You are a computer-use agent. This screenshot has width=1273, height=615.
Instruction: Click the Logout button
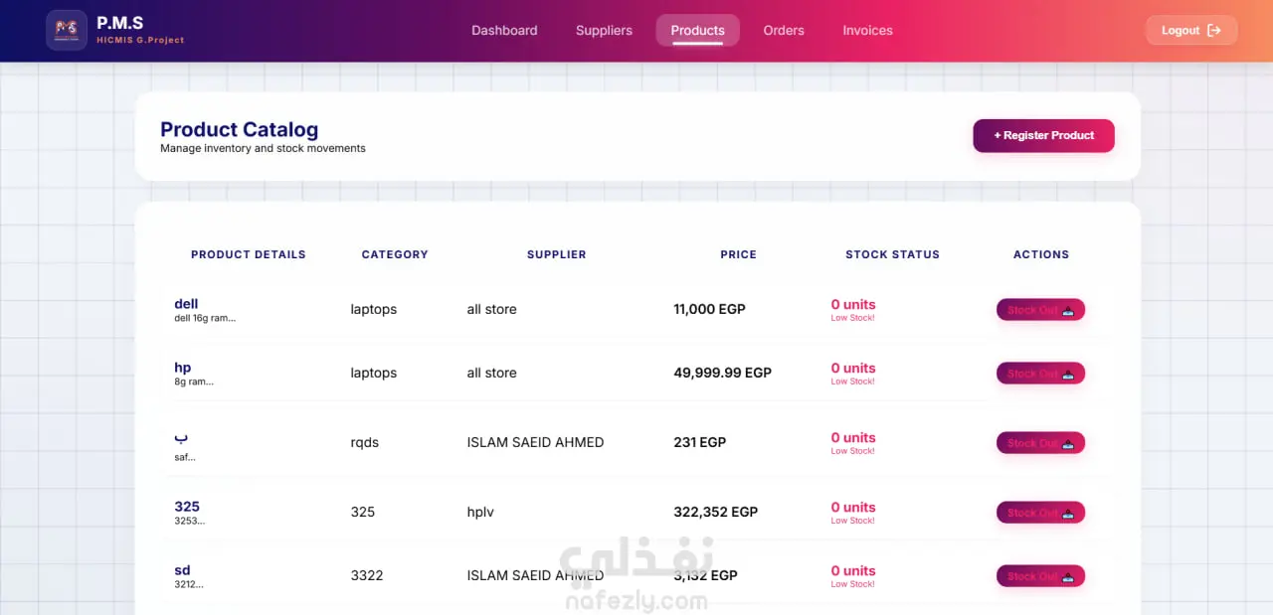click(x=1191, y=31)
